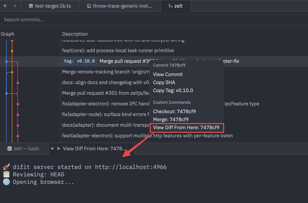Choose Copy SHA in context menu

(x=164, y=82)
